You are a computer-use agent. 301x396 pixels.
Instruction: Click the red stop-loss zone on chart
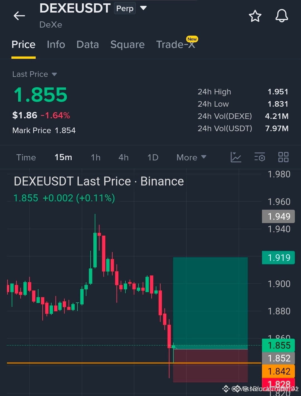point(210,366)
